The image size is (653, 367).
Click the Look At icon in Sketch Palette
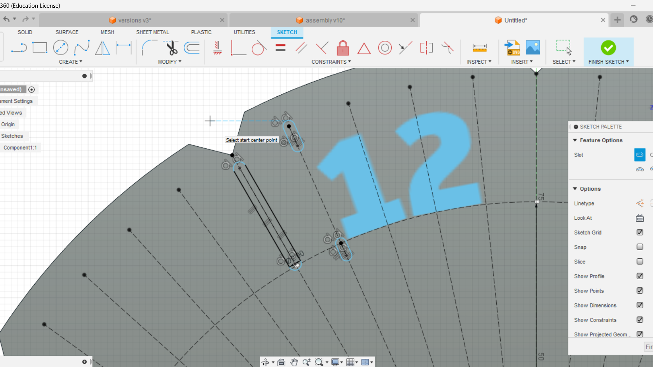pyautogui.click(x=639, y=218)
